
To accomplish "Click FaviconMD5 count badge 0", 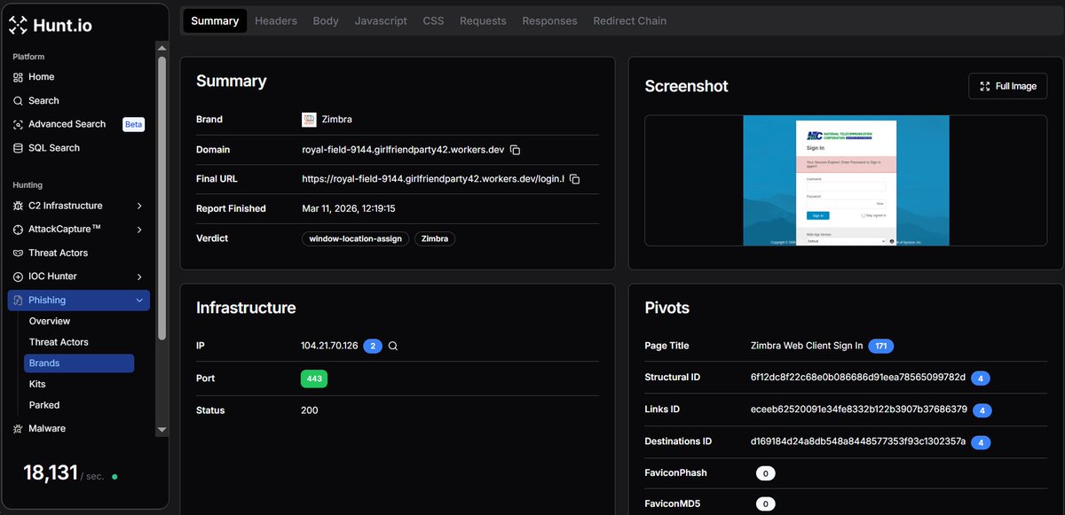I will point(765,504).
